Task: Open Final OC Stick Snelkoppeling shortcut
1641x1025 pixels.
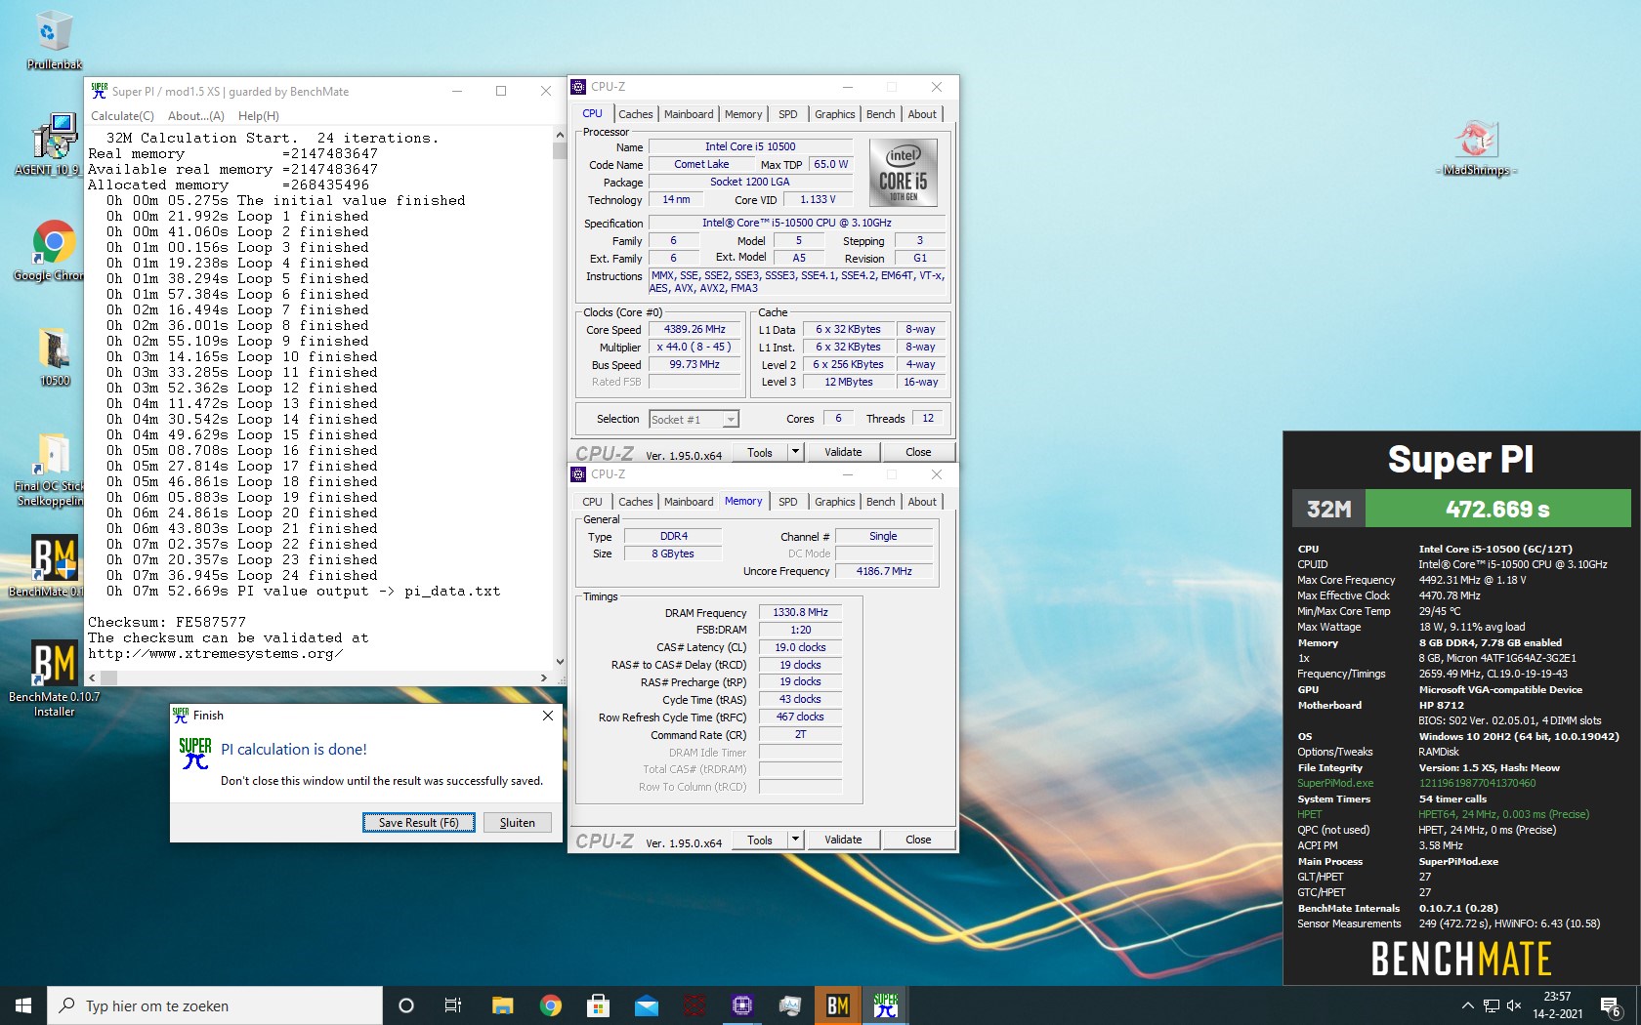Action: (x=49, y=471)
